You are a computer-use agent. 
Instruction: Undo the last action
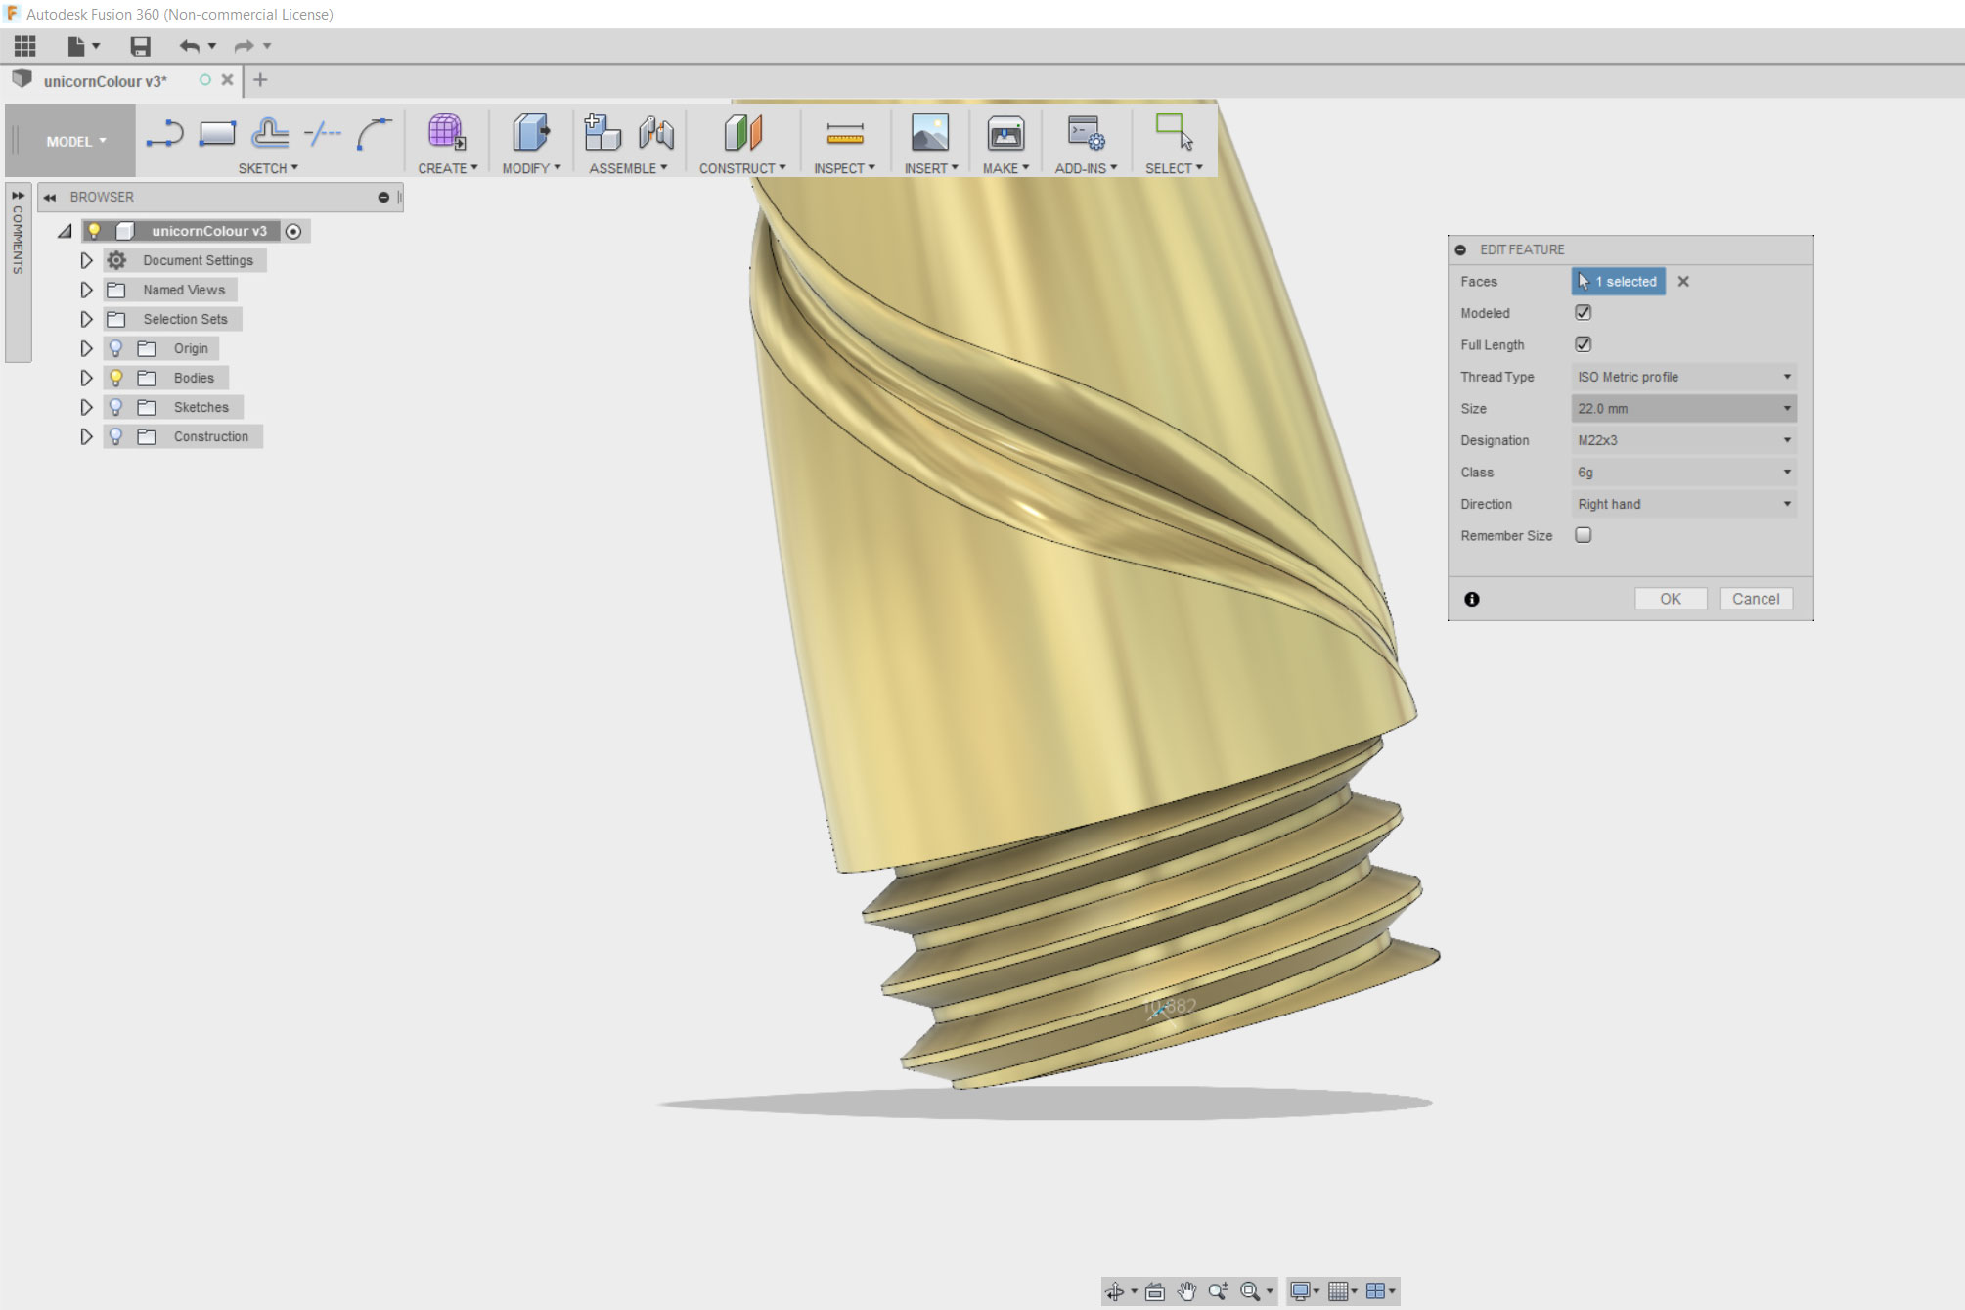[x=190, y=46]
